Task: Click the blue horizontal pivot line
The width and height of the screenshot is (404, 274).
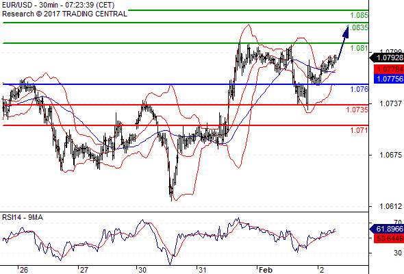Action: pos(186,84)
